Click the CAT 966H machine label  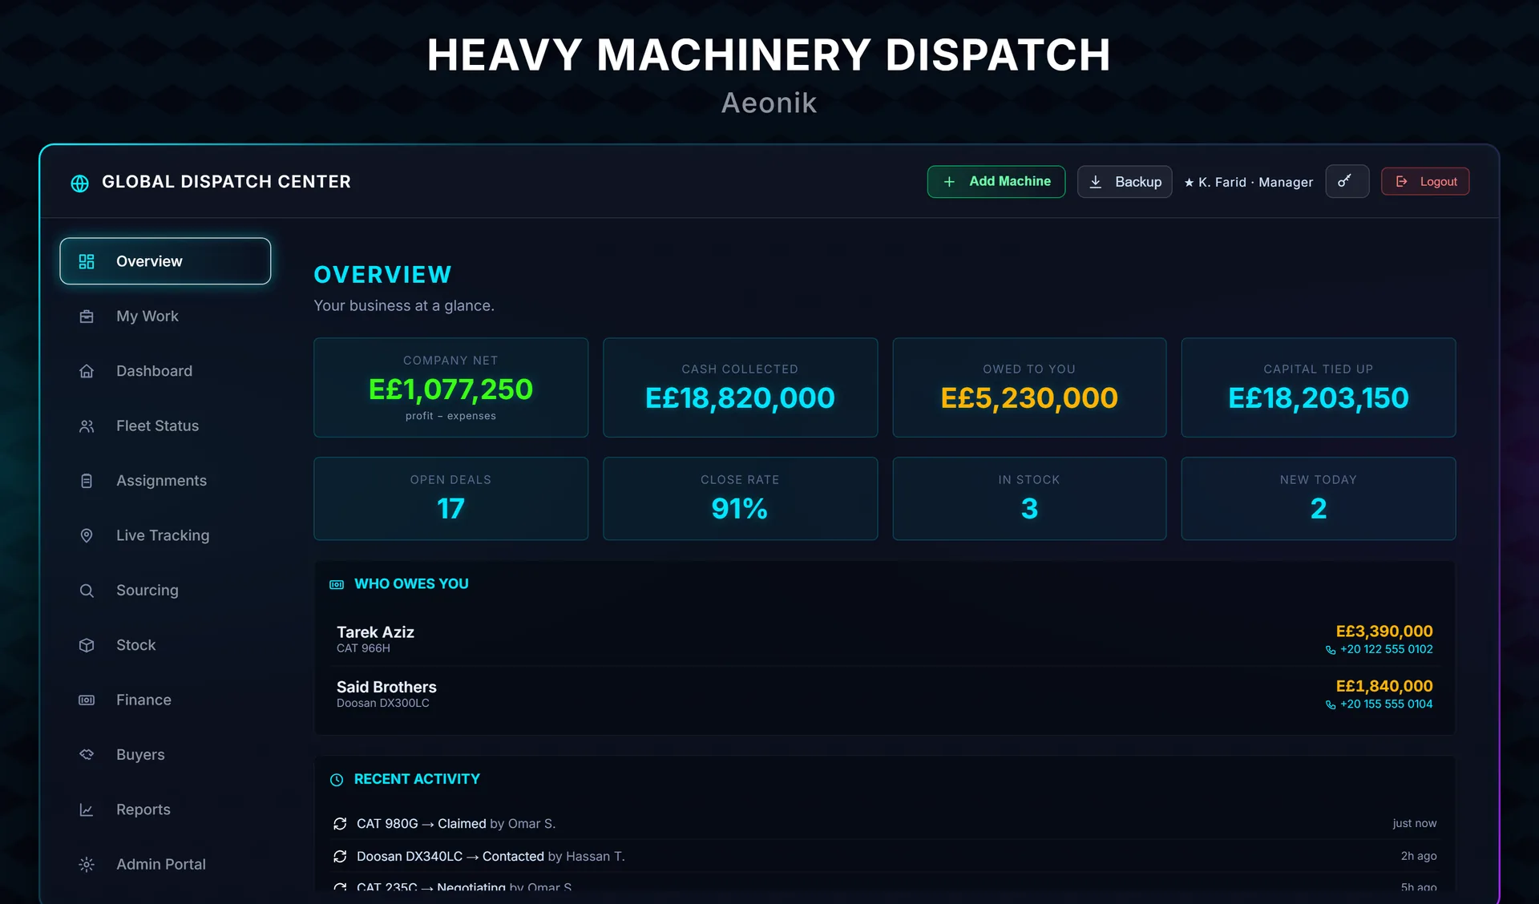[x=363, y=648]
